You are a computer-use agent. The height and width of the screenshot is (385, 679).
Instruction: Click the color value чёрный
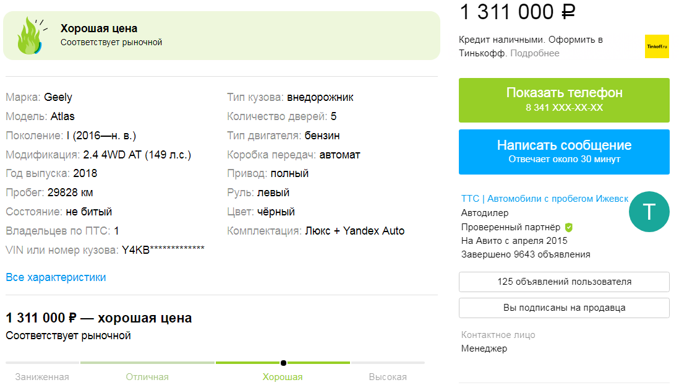tap(276, 212)
